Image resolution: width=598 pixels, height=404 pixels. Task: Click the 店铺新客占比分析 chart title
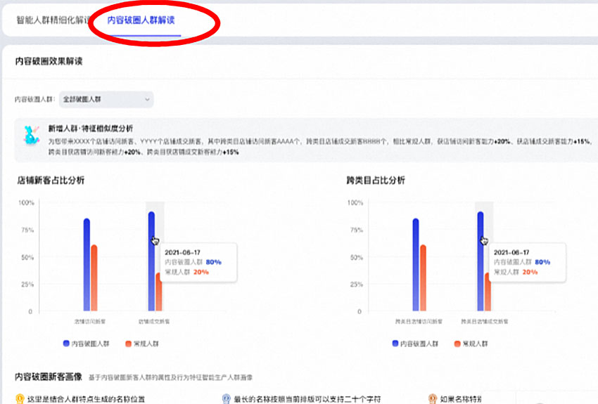[51, 180]
